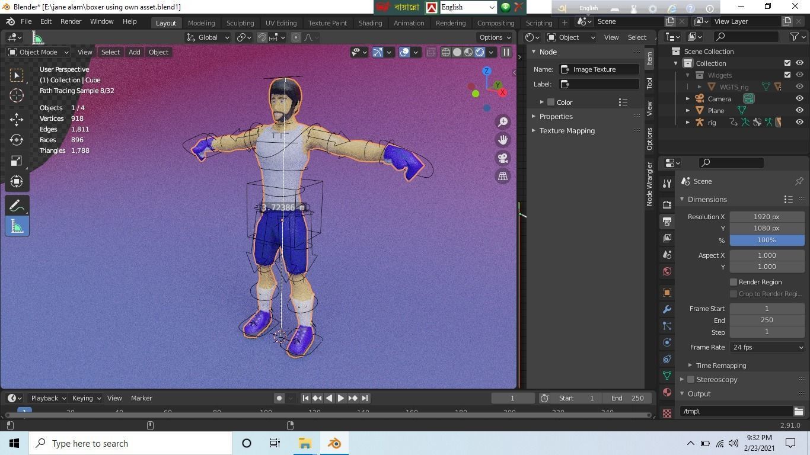
Task: Switch to wireframe viewport shading
Action: tap(446, 52)
